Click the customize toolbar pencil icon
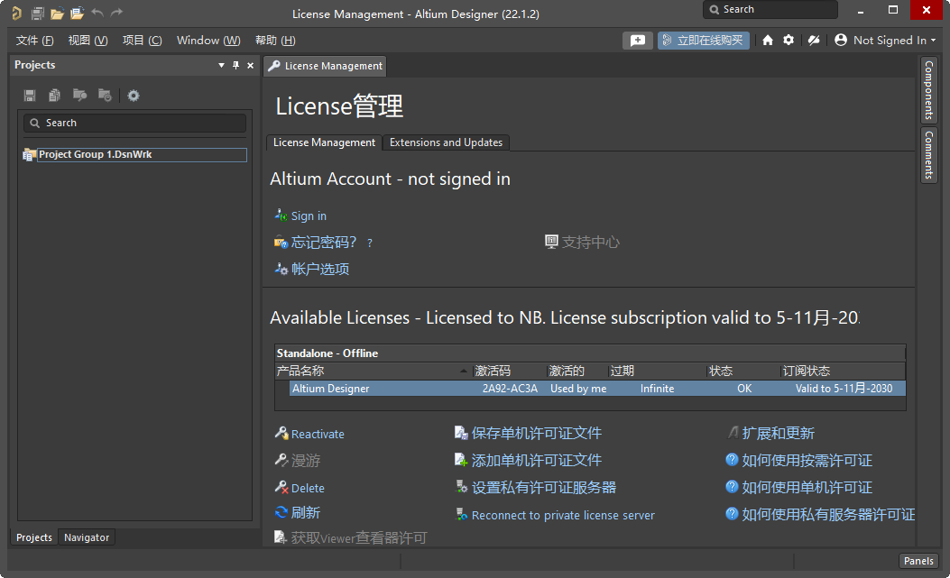This screenshot has height=578, width=950. [x=814, y=40]
